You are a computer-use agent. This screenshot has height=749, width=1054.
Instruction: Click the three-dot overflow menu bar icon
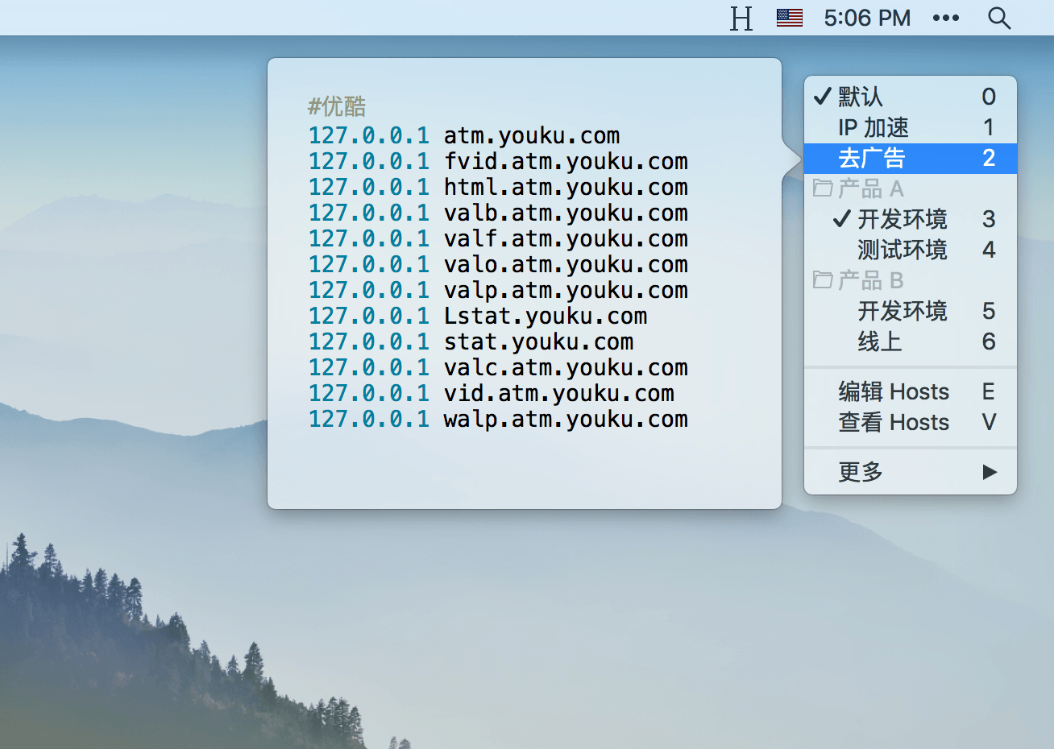946,18
